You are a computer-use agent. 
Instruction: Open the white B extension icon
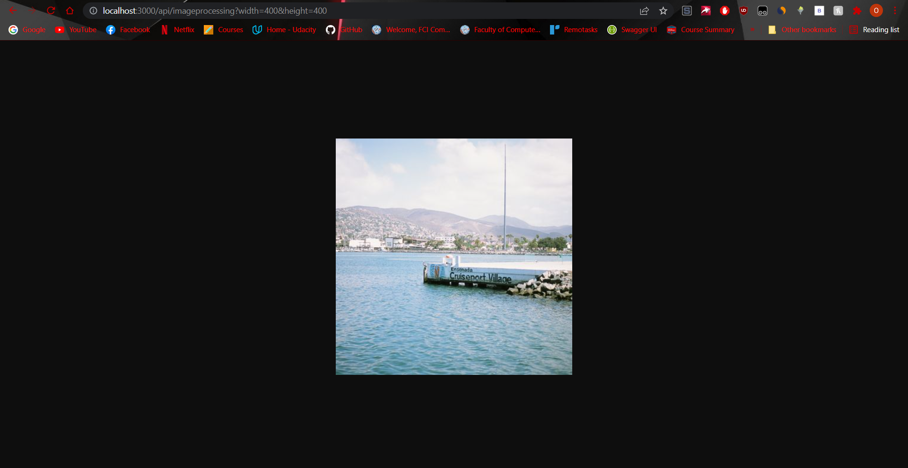[x=819, y=10]
